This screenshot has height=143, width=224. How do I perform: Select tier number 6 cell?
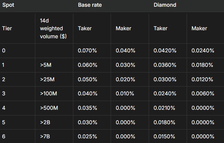click(x=4, y=136)
